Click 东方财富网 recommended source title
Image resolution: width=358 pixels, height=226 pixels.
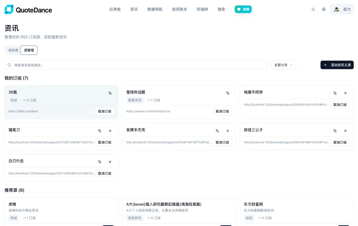click(253, 204)
